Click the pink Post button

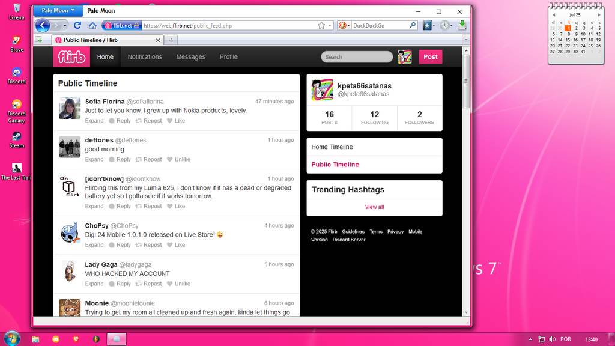(430, 57)
